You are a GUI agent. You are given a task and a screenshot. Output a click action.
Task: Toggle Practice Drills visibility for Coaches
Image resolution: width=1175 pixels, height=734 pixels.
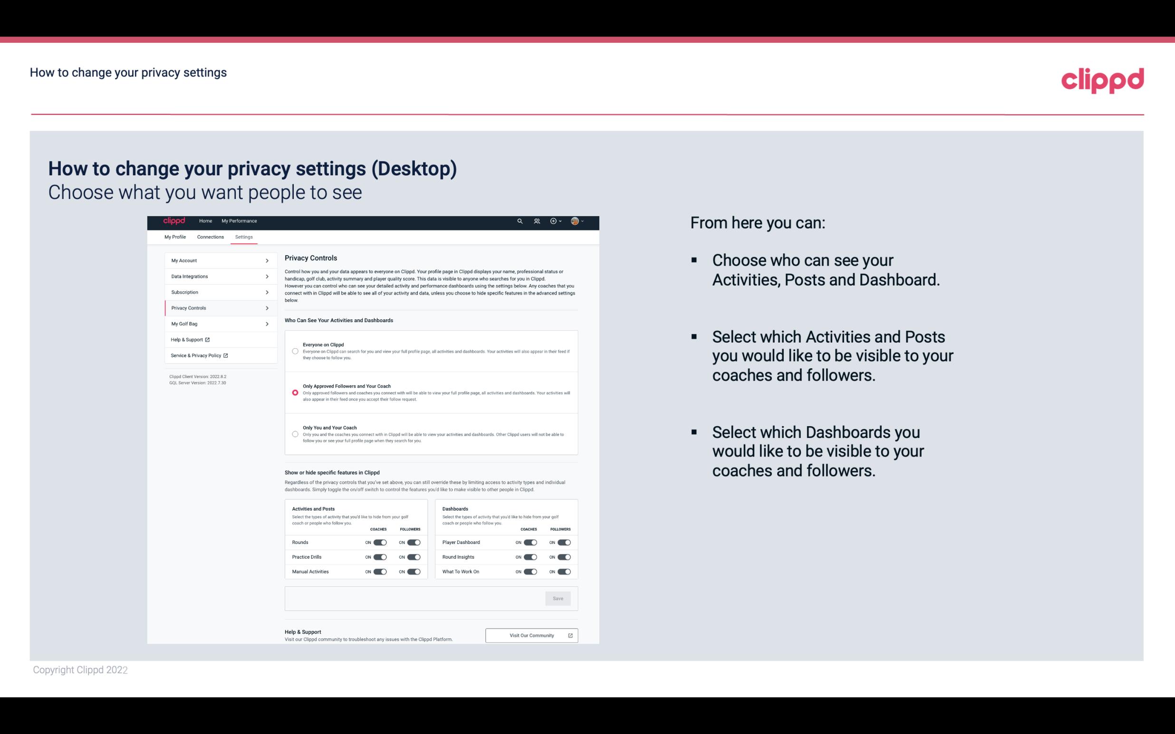380,557
